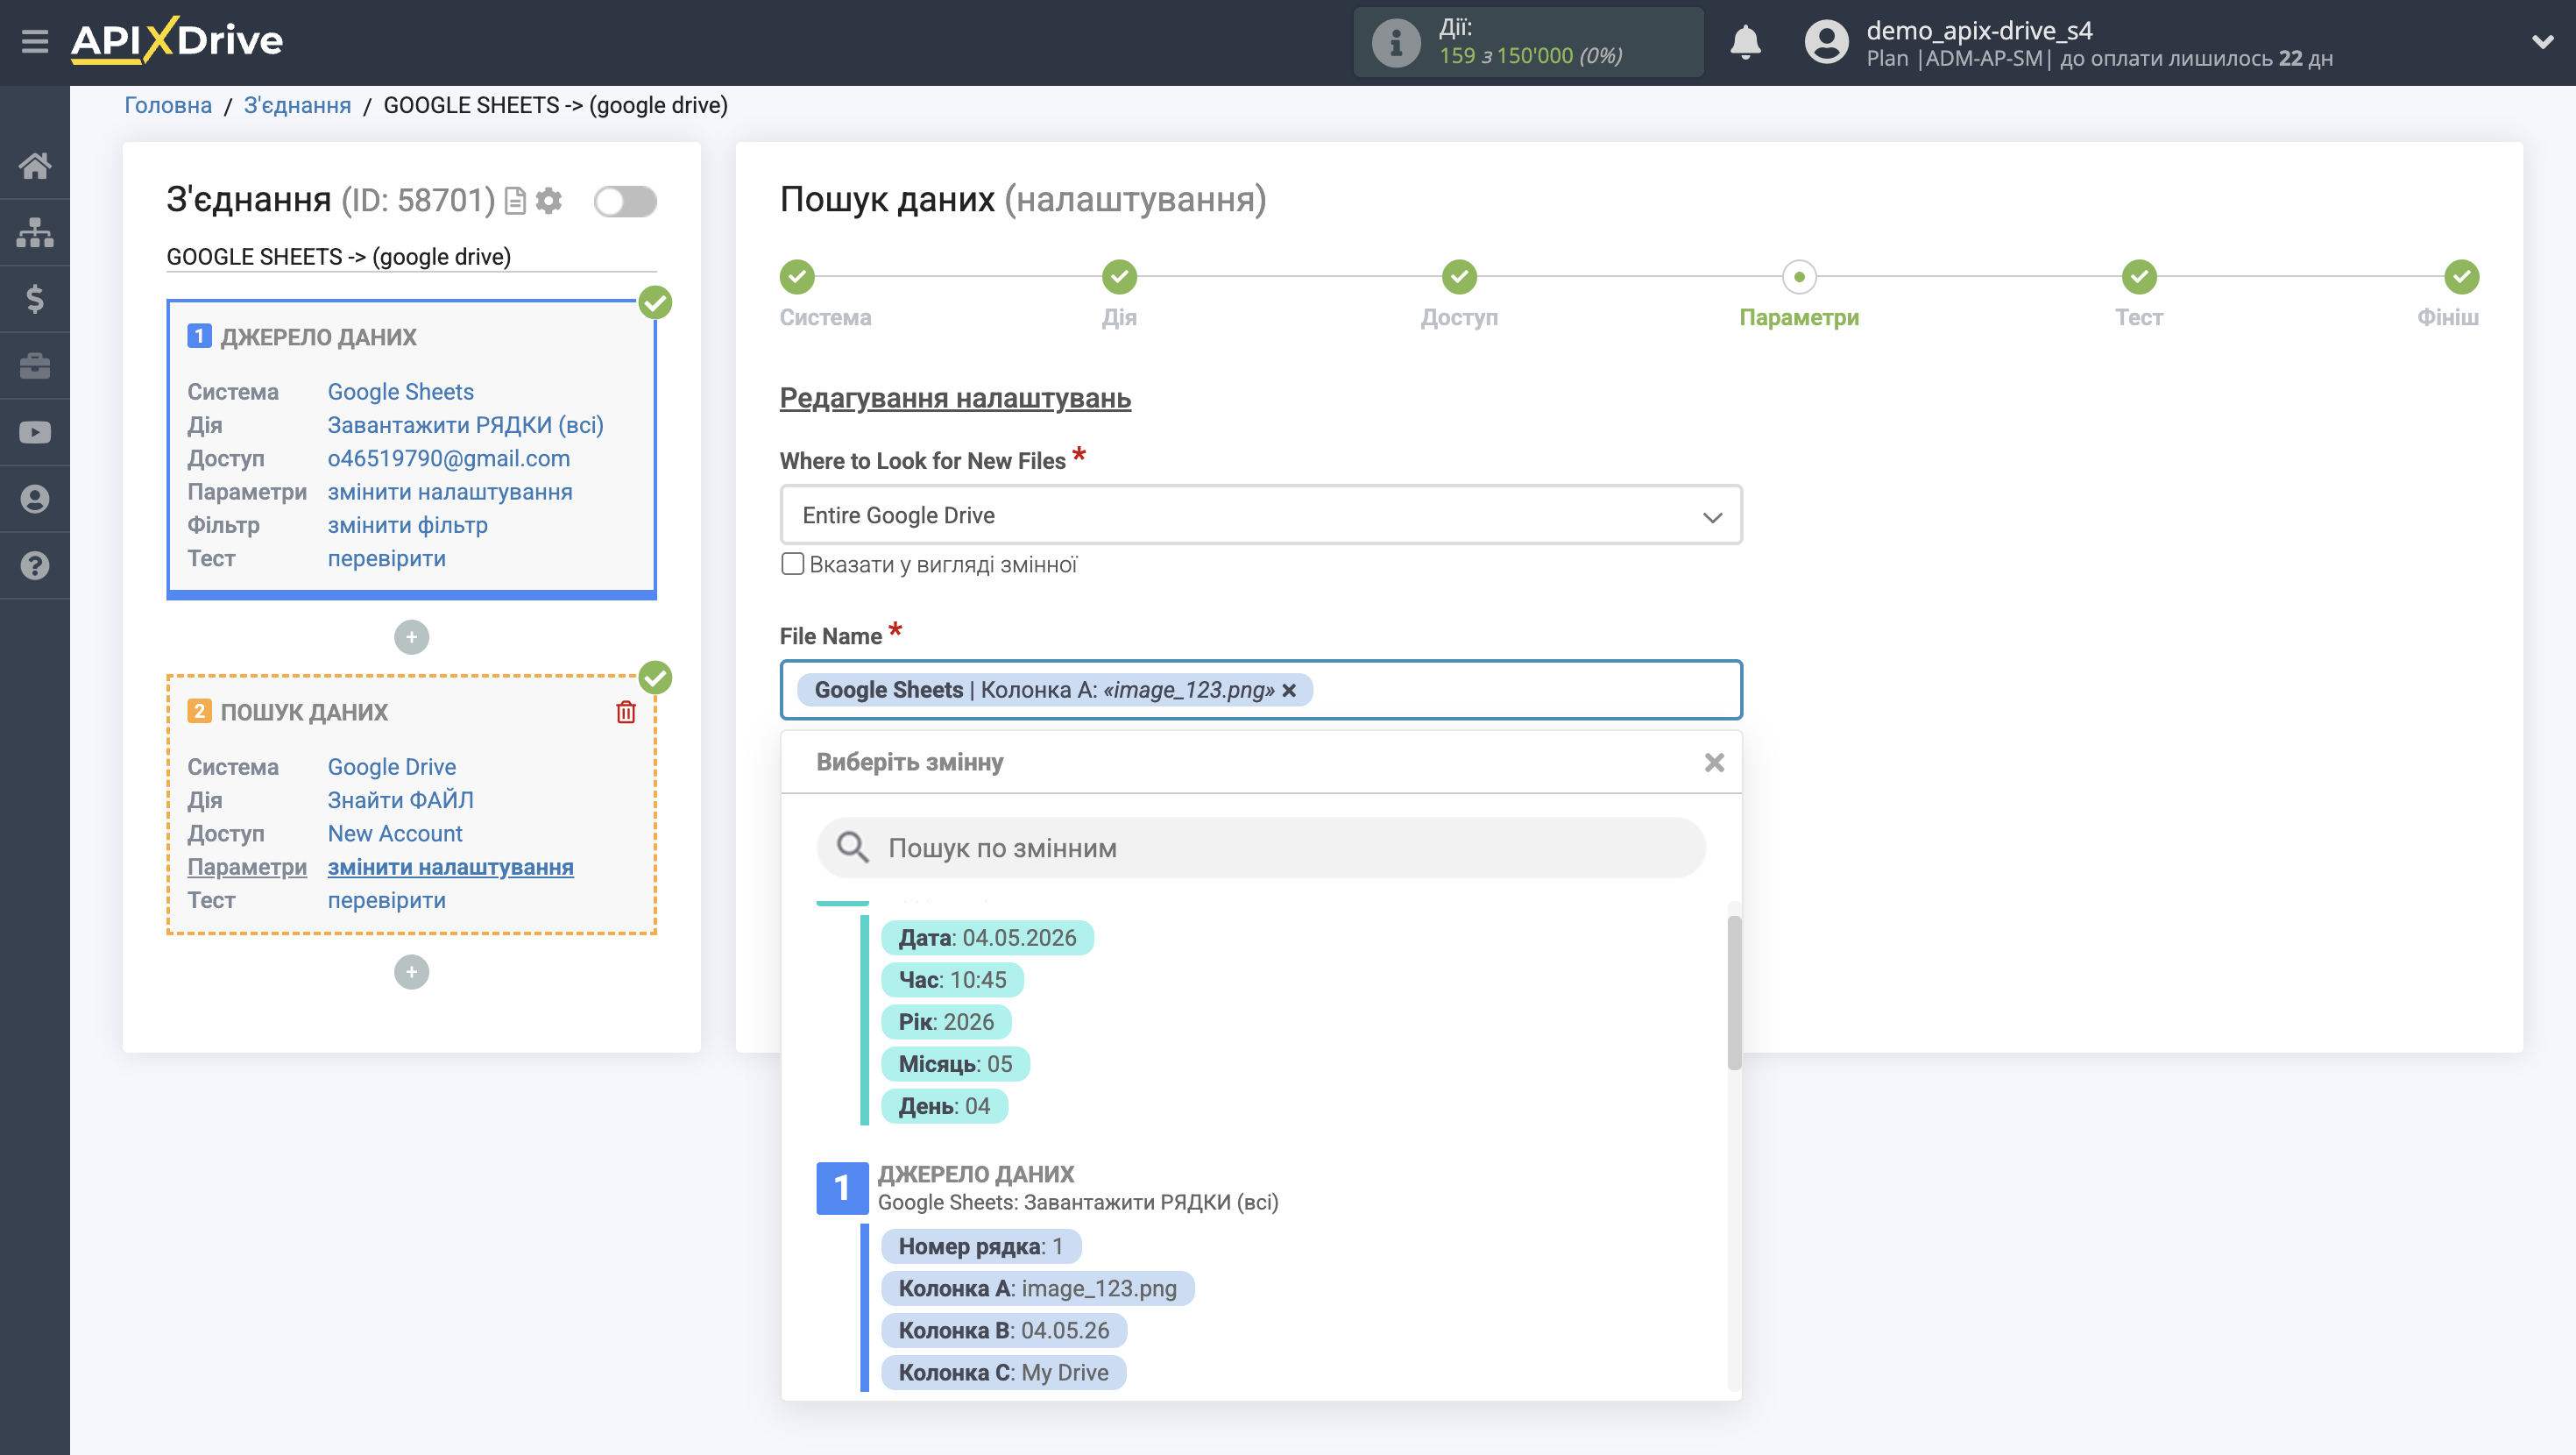Open the Home sidebar icon
This screenshot has height=1455, width=2576.
[x=35, y=167]
